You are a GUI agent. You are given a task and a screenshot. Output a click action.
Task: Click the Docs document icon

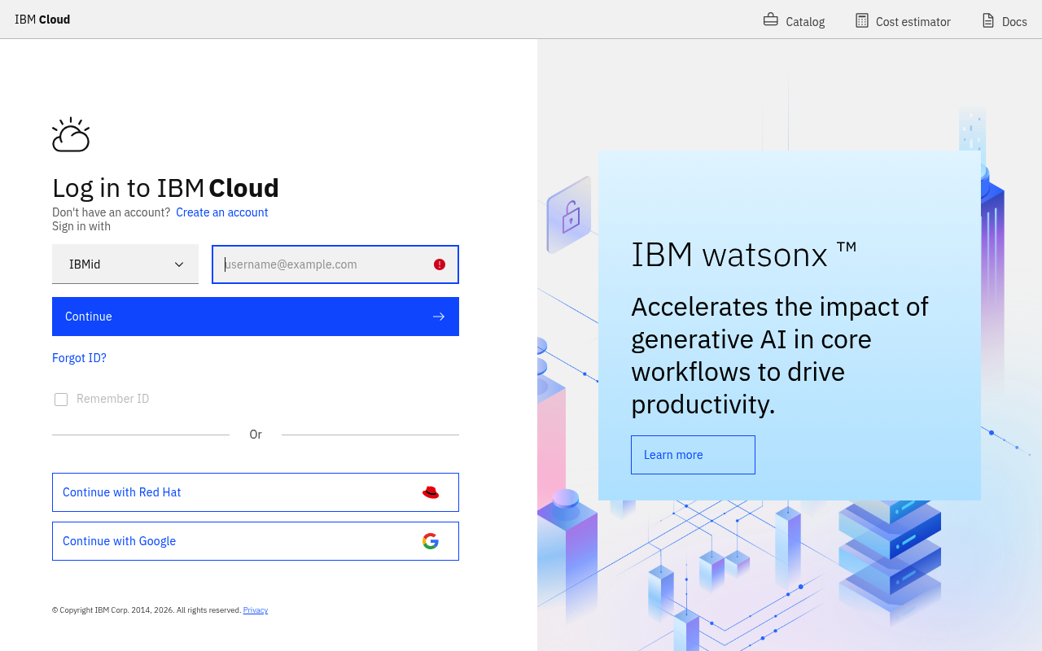(988, 20)
